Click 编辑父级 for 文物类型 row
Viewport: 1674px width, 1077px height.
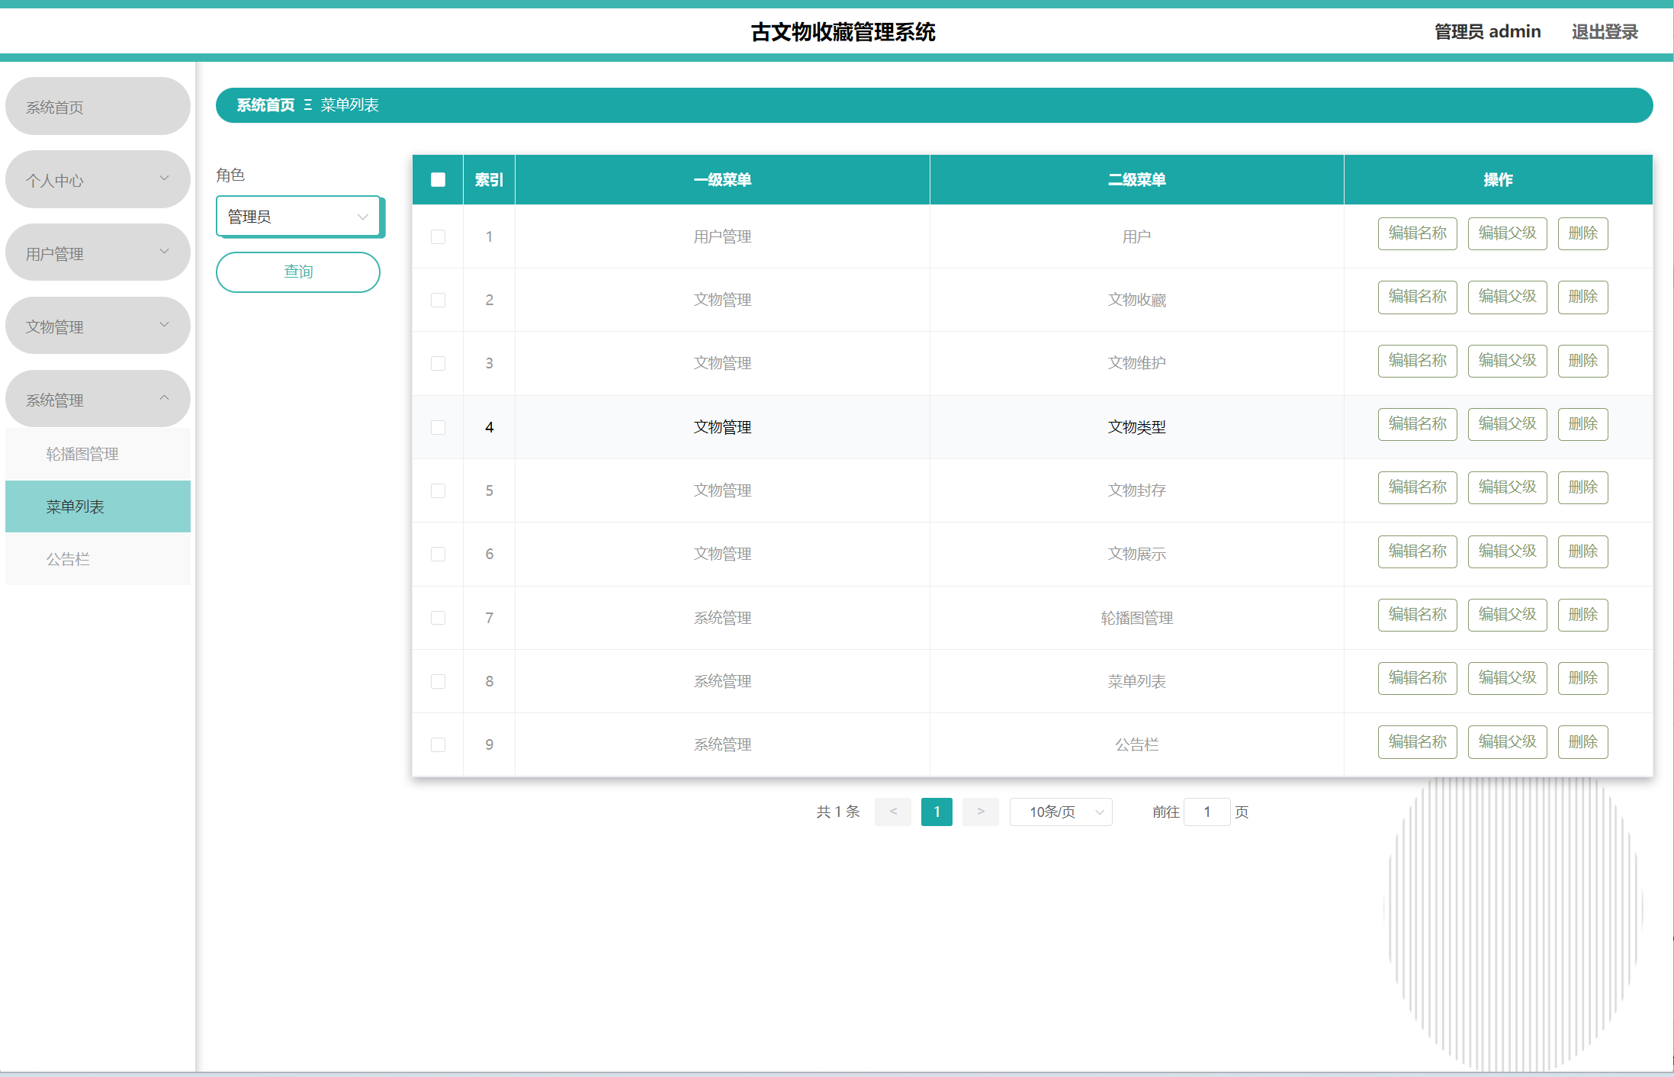click(x=1507, y=425)
